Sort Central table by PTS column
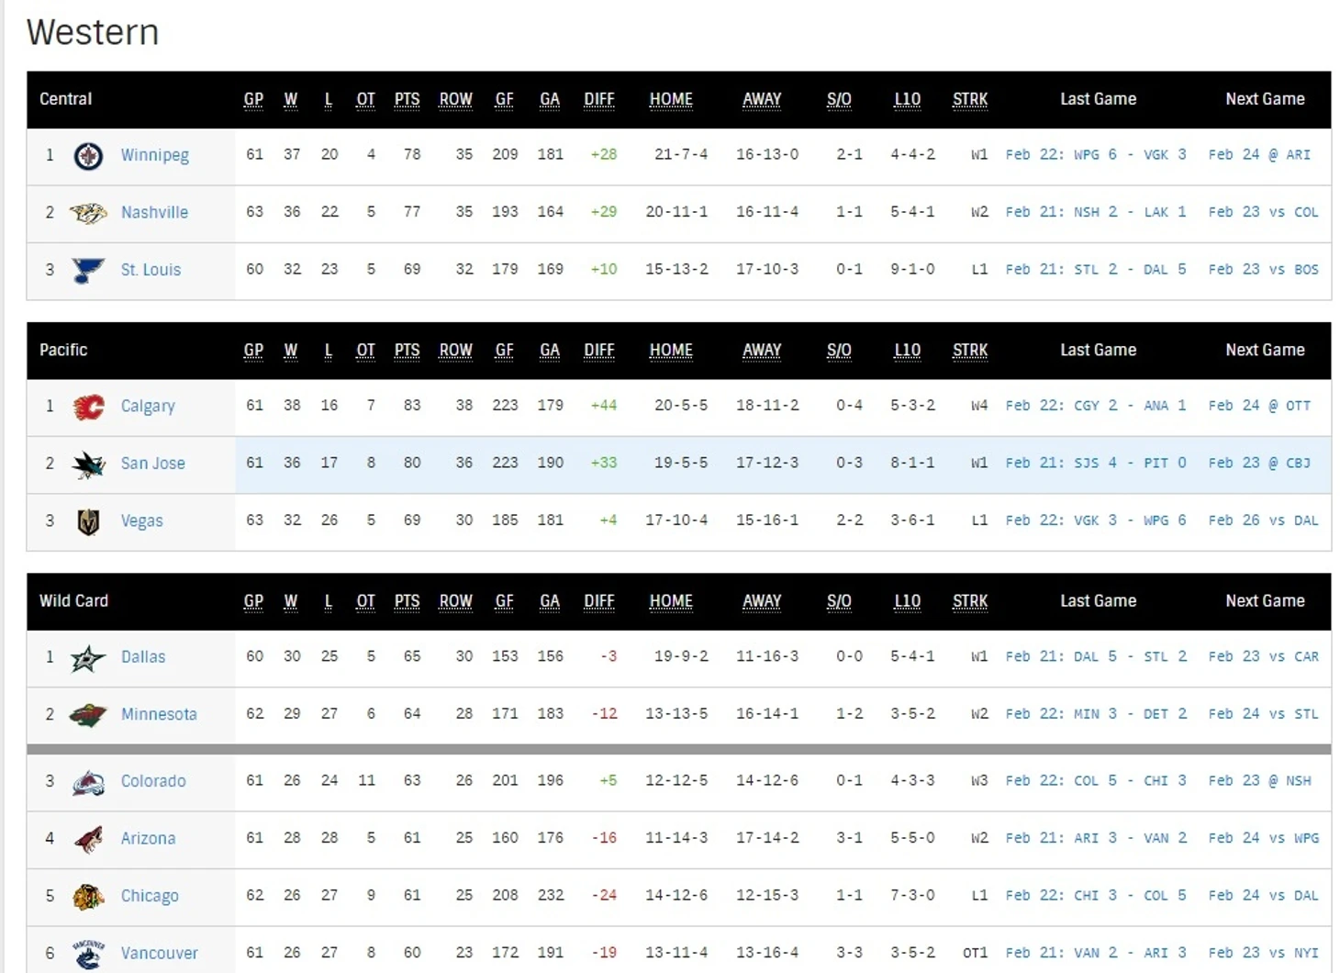The height and width of the screenshot is (973, 1340). click(x=407, y=99)
